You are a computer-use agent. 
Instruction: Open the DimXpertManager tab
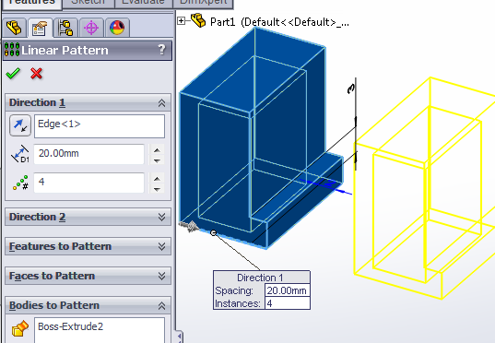(91, 28)
